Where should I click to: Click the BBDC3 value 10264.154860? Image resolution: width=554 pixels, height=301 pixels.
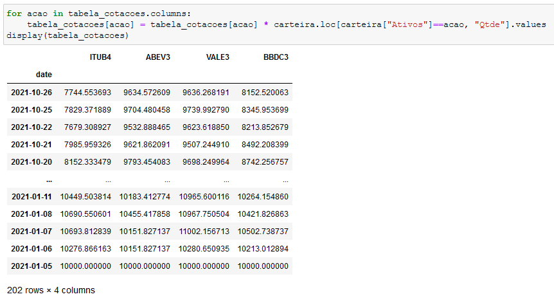click(263, 197)
